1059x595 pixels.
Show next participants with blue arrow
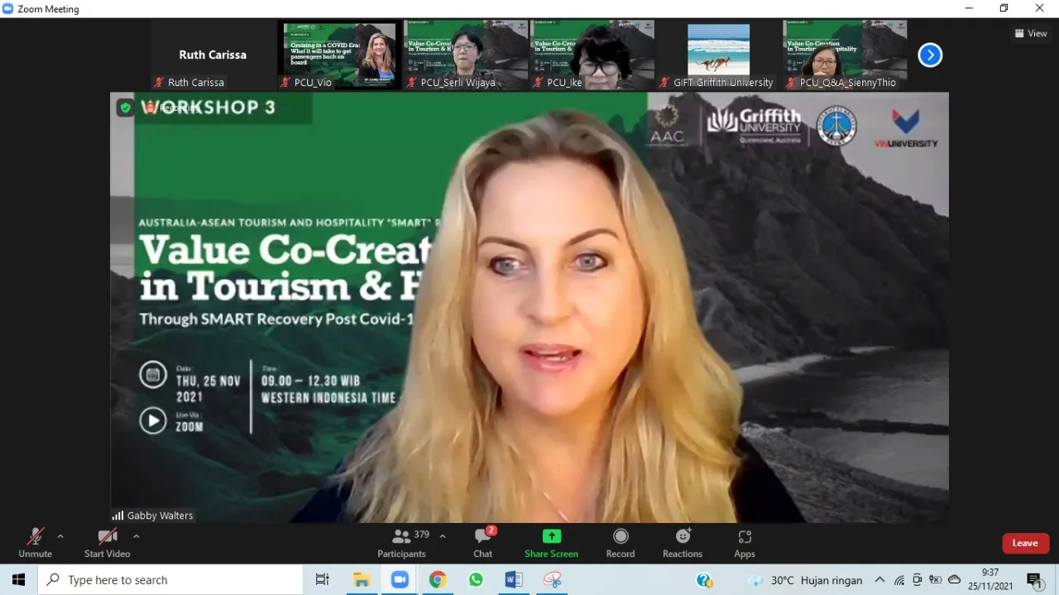tap(930, 55)
